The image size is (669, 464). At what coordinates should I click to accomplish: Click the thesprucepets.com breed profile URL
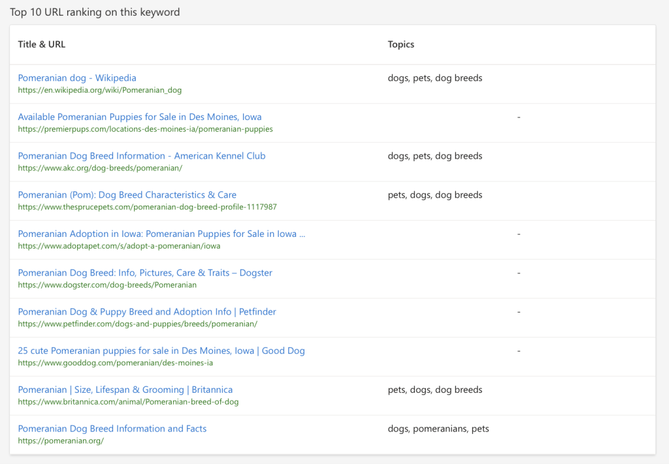[x=147, y=207]
